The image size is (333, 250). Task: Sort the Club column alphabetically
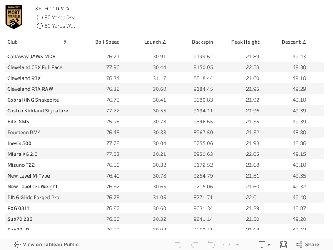coord(65,42)
